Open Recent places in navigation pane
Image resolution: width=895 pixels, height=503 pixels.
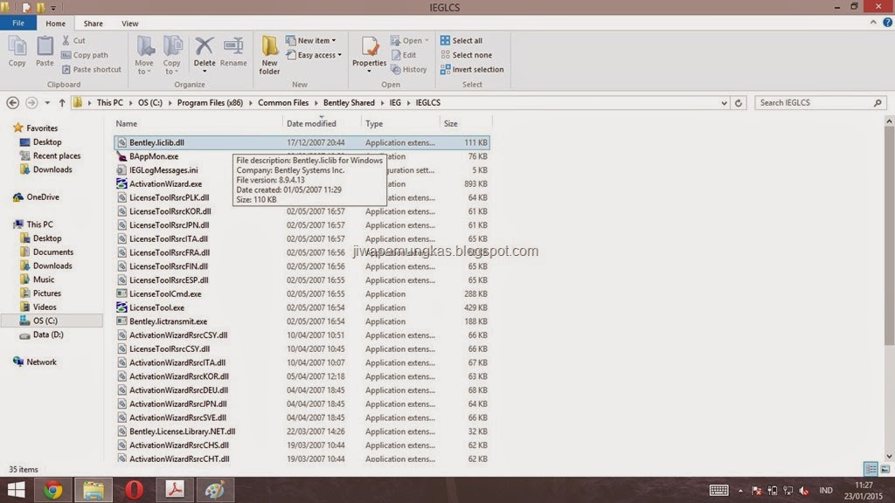(50, 155)
